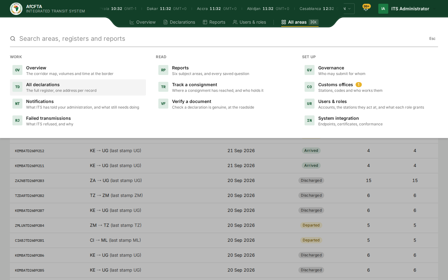
Task: Click the Accra 11:32 clock
Action: click(x=217, y=9)
